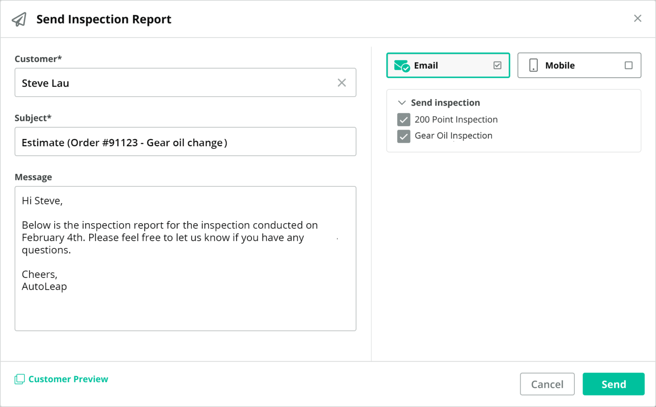Image resolution: width=656 pixels, height=407 pixels.
Task: Switch to the Mobile delivery tab
Action: [579, 65]
